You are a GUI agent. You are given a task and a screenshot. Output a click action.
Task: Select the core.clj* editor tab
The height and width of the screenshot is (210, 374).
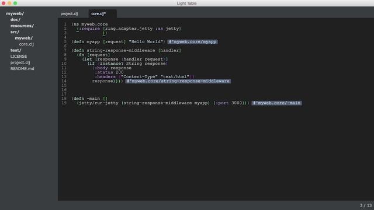point(99,14)
